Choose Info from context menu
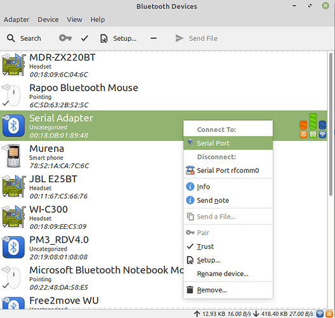 [228, 187]
